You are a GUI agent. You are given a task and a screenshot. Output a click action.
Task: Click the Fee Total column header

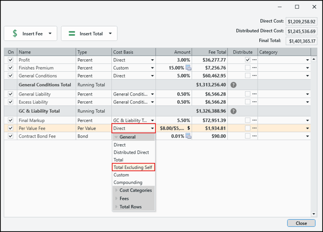(x=210, y=52)
